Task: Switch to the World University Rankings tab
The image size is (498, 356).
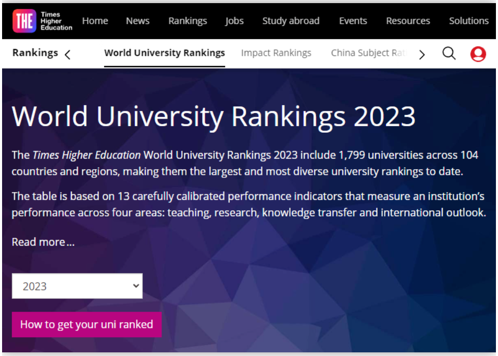Action: (165, 53)
